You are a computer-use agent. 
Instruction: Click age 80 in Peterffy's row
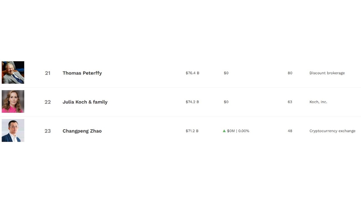pos(290,73)
